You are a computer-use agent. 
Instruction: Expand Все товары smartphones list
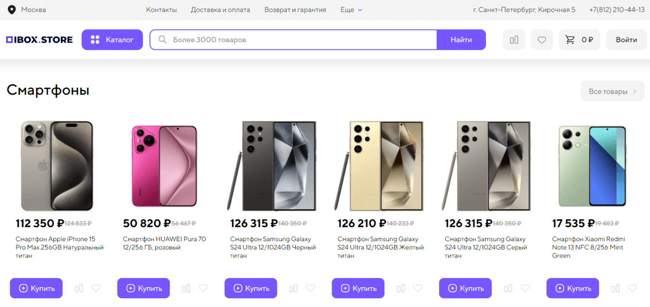coord(613,92)
